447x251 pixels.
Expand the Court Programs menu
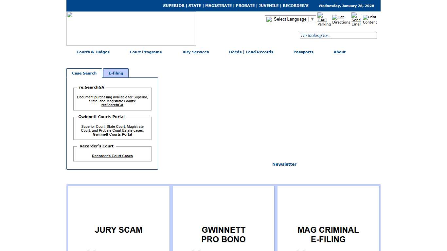click(x=146, y=52)
